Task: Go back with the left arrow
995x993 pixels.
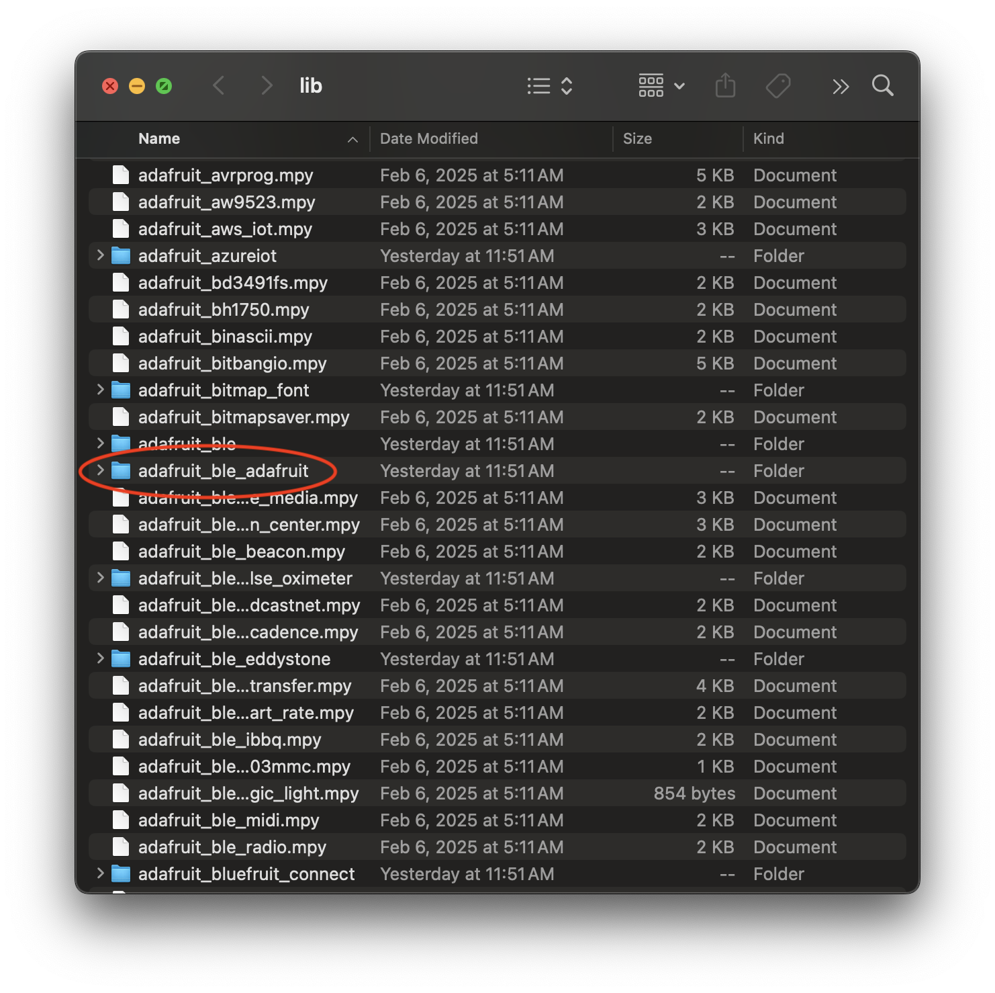Action: 219,86
